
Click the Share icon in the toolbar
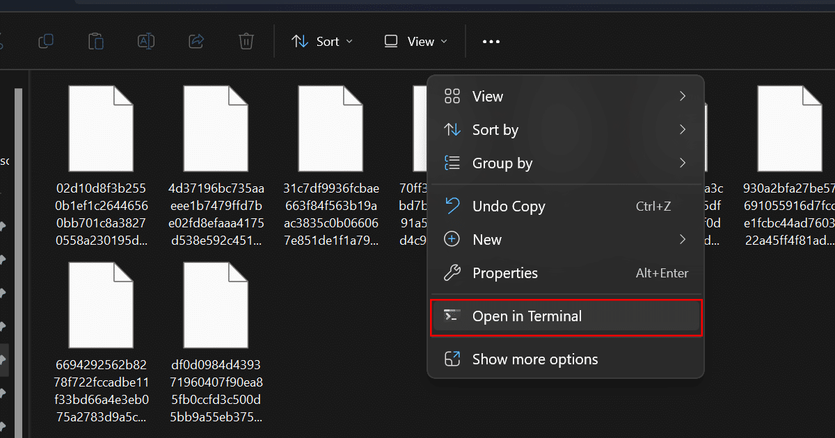coord(196,42)
